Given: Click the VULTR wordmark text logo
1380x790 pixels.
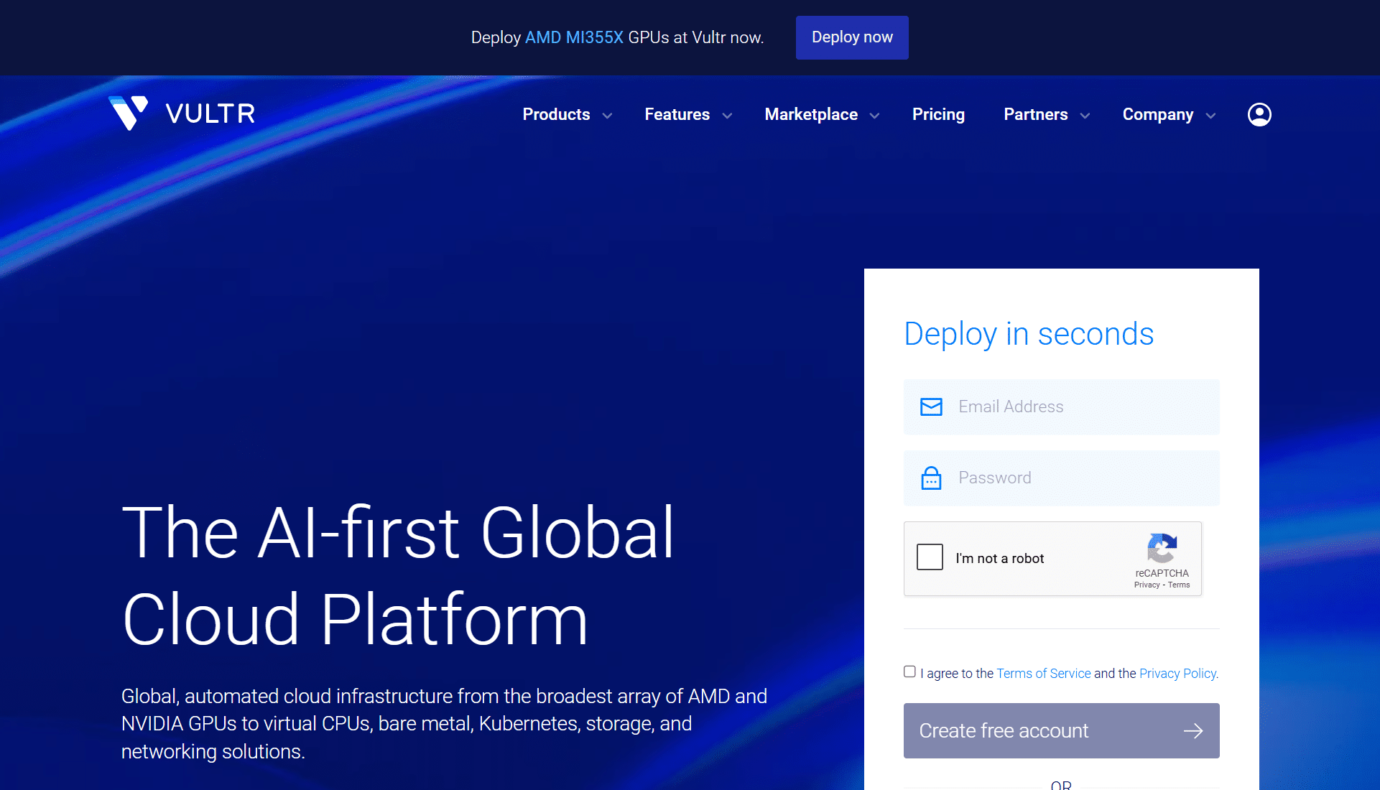Looking at the screenshot, I should (210, 113).
